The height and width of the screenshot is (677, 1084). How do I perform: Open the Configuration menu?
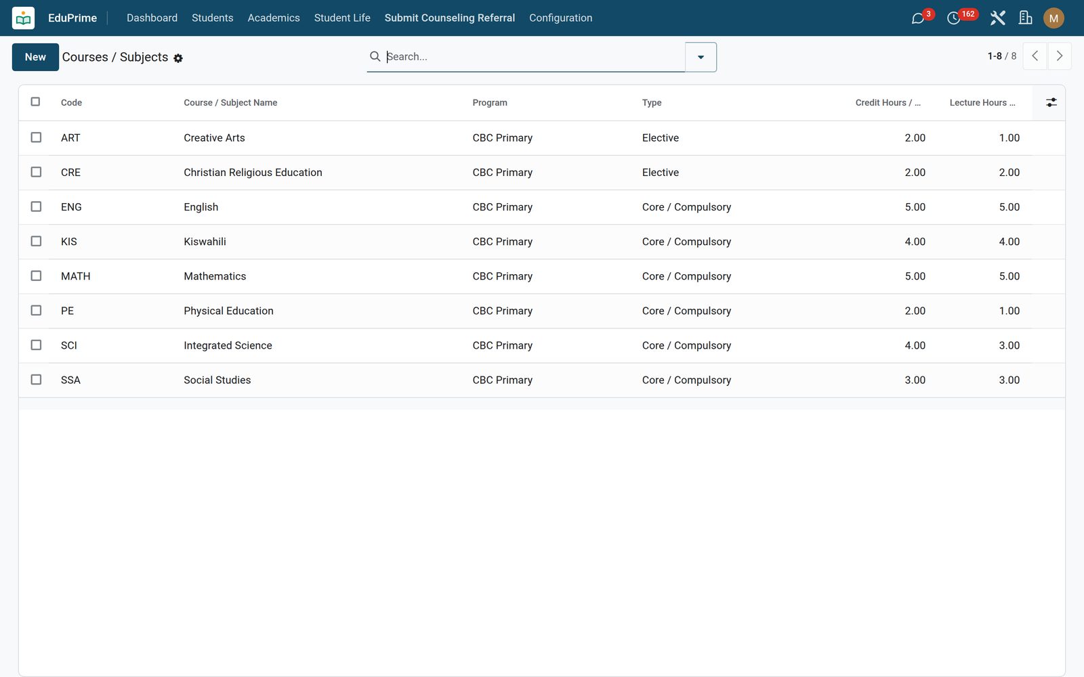[x=560, y=18]
